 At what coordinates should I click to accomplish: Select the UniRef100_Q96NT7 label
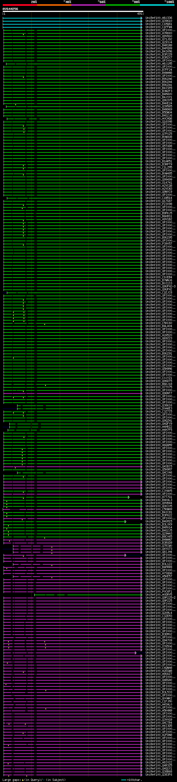[159, 393]
